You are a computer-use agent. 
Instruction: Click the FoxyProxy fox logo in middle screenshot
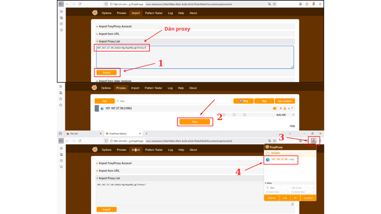(x=94, y=88)
